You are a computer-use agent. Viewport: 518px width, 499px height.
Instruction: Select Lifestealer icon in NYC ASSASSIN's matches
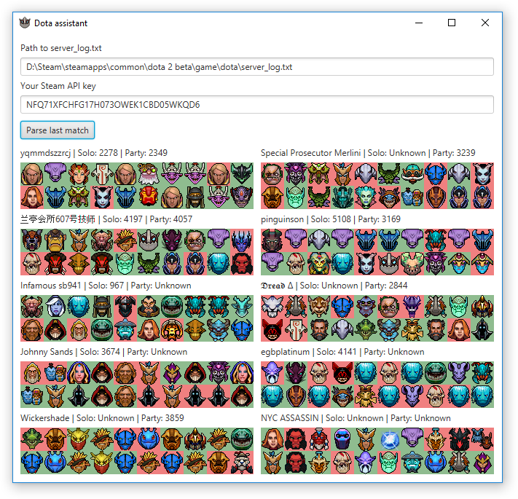pyautogui.click(x=342, y=463)
